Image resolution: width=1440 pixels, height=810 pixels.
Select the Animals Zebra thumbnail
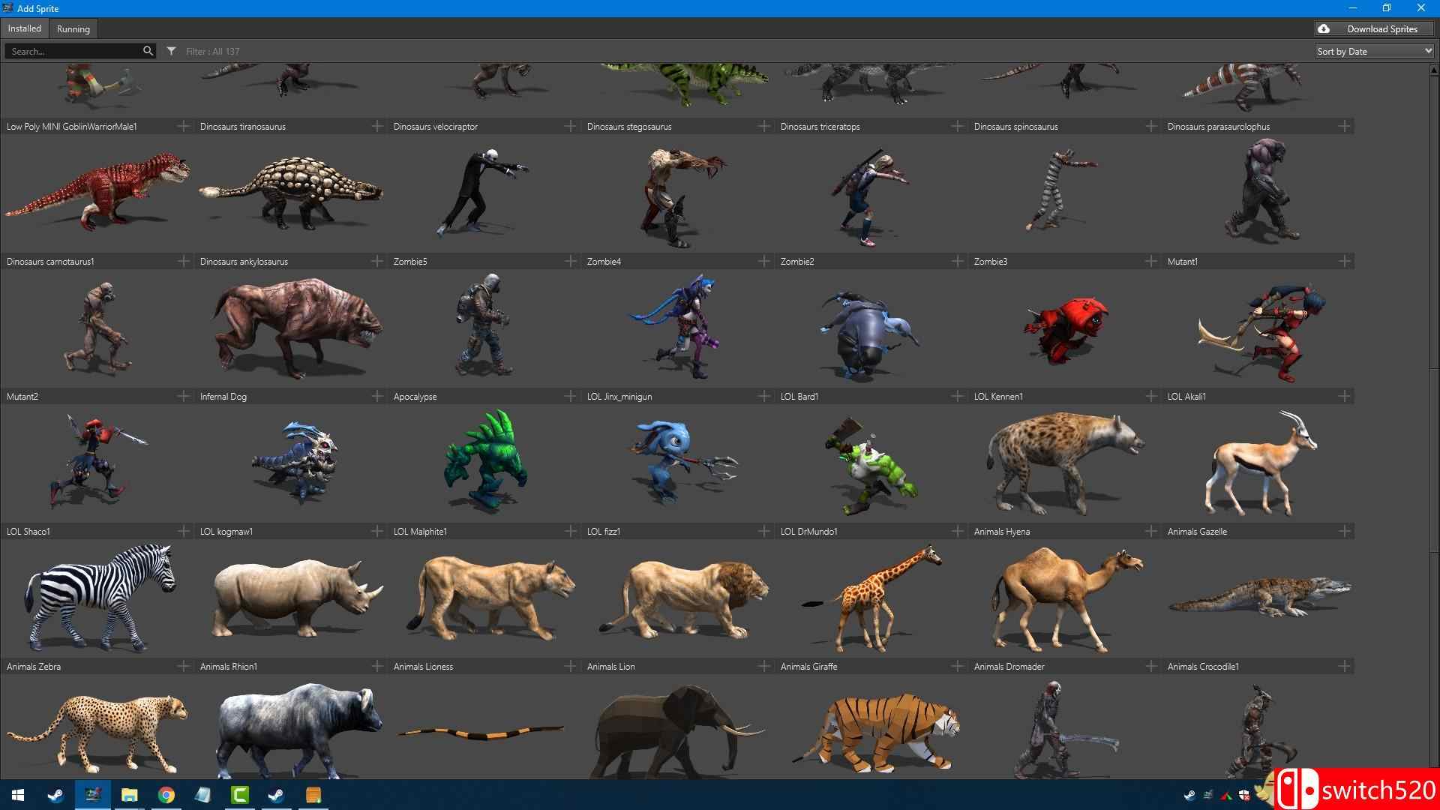pos(97,598)
